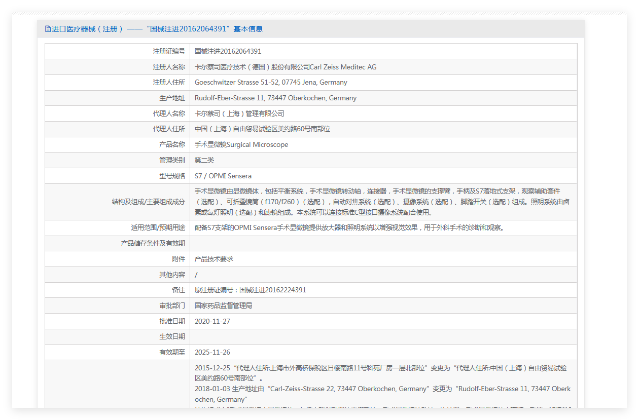Click the 结构及组成/主要组成成分 label
The image size is (639, 420).
point(149,202)
